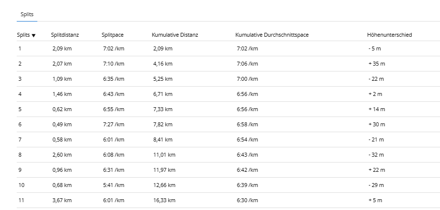Viewport: 440px width, 210px height.
Task: Click the +30 m elevation value
Action: pos(377,124)
